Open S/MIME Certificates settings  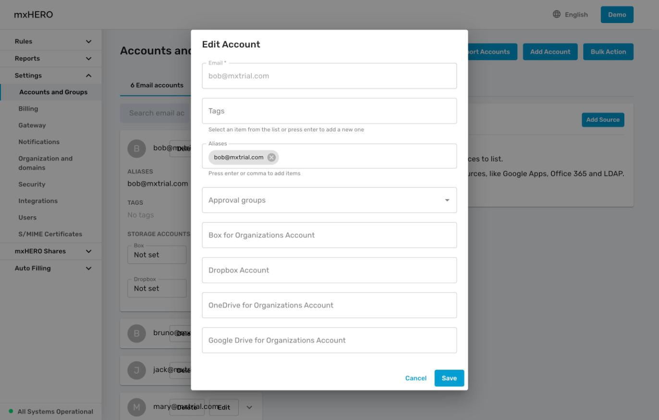tap(51, 234)
